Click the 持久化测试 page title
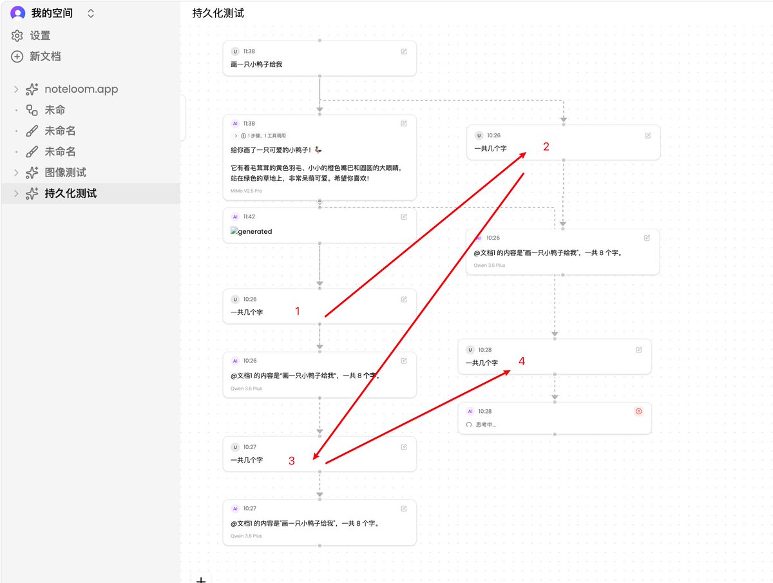This screenshot has width=773, height=583. pos(218,13)
